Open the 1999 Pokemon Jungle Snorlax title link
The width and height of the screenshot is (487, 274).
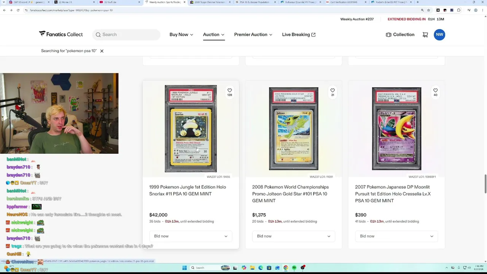click(188, 190)
